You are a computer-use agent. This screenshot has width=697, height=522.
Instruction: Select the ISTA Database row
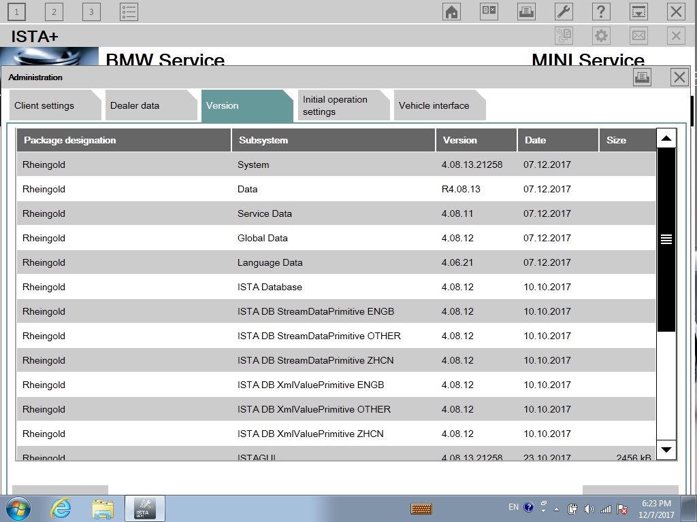pos(336,287)
